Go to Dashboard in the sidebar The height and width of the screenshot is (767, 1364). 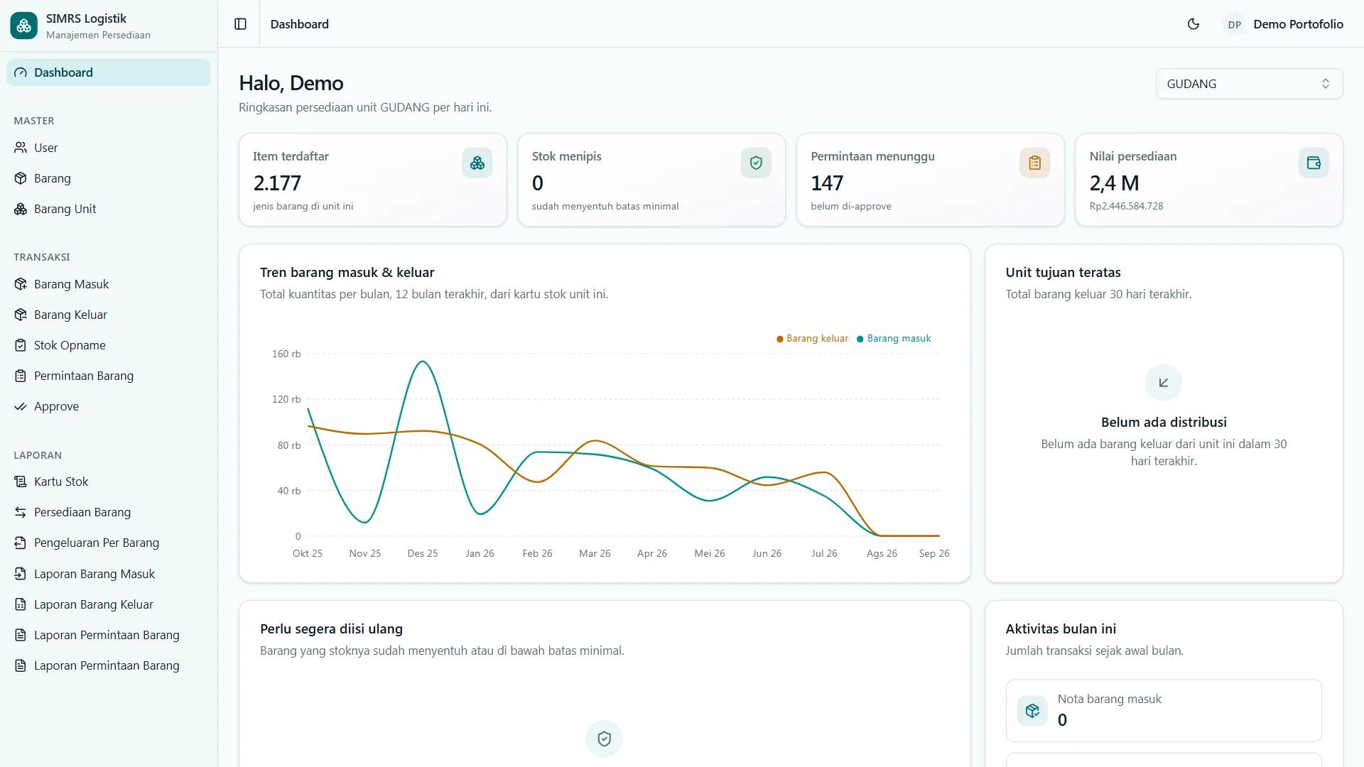109,72
